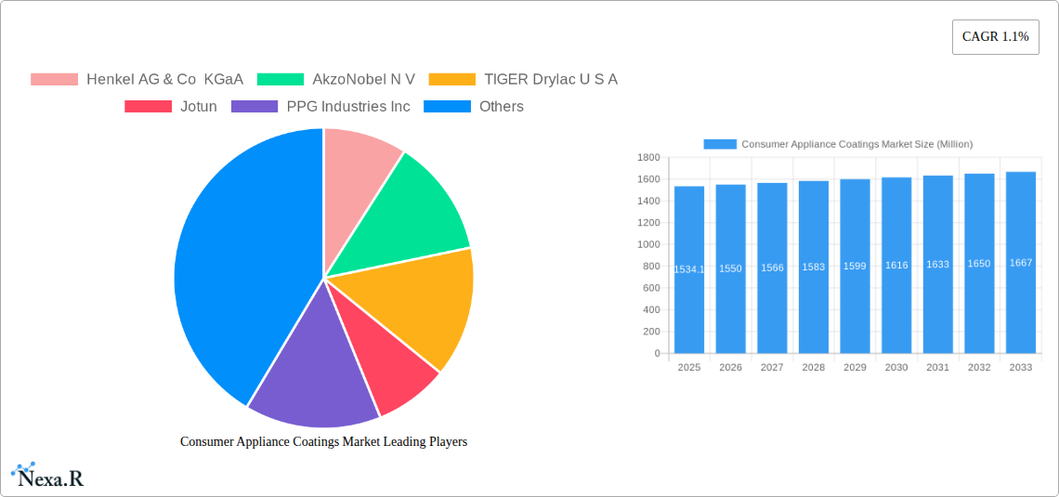Click the 2032 bar showing 1650

click(979, 263)
